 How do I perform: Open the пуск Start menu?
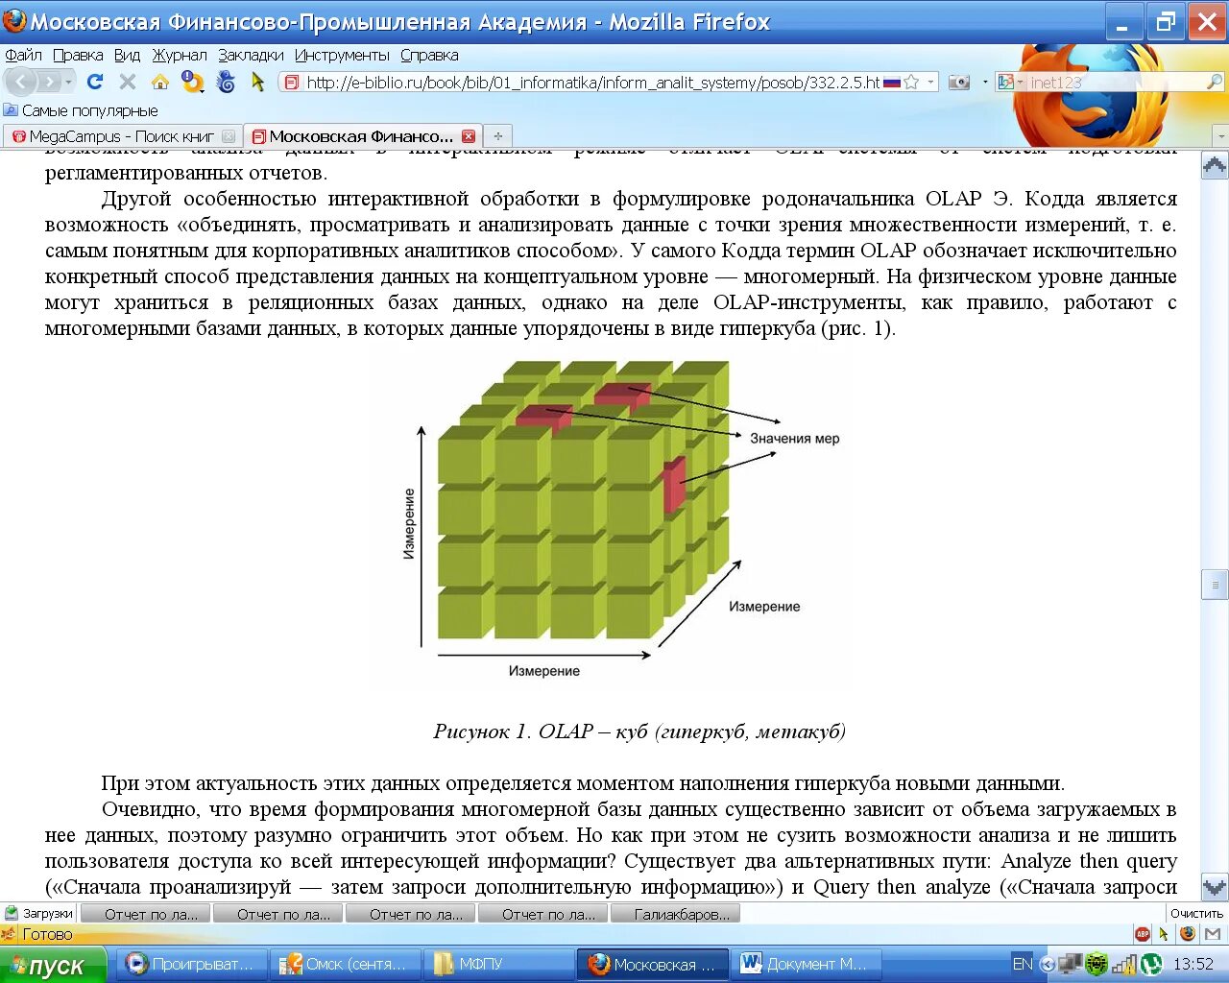[53, 965]
